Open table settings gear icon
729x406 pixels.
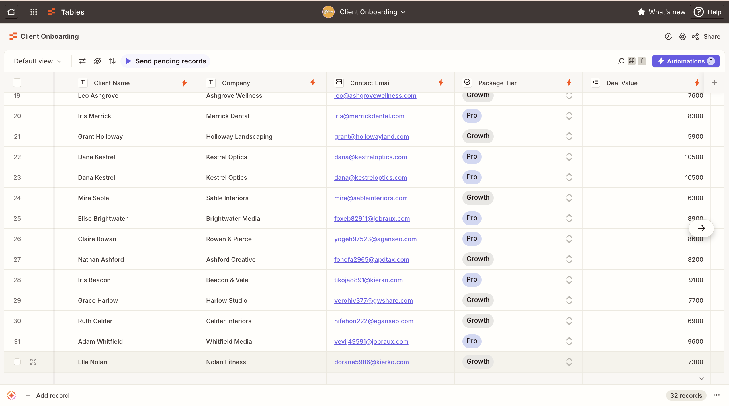(683, 36)
